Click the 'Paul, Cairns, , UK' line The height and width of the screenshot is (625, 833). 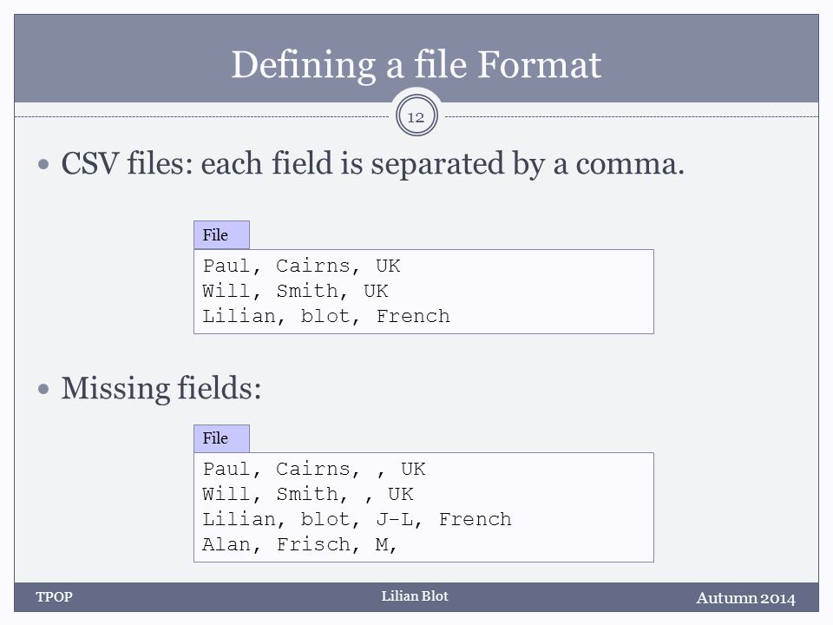(x=314, y=470)
